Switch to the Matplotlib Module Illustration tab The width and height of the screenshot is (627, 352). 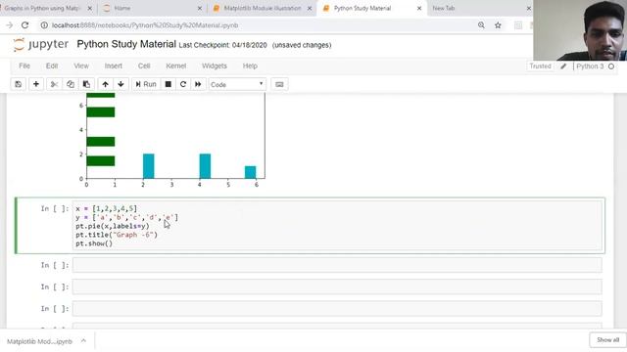(262, 8)
